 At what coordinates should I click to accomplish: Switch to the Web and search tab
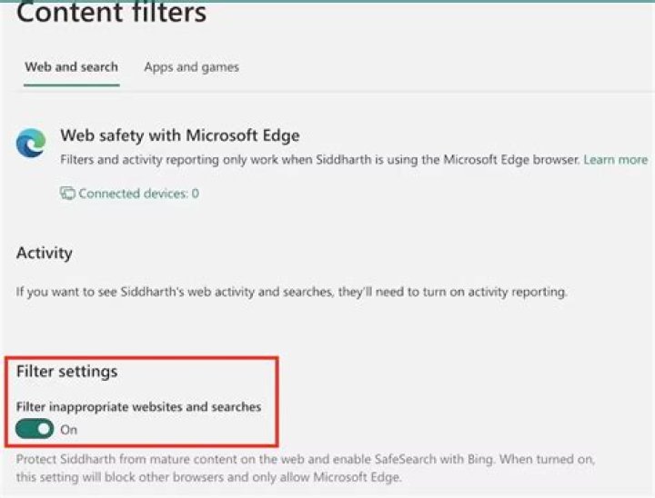pyautogui.click(x=71, y=67)
